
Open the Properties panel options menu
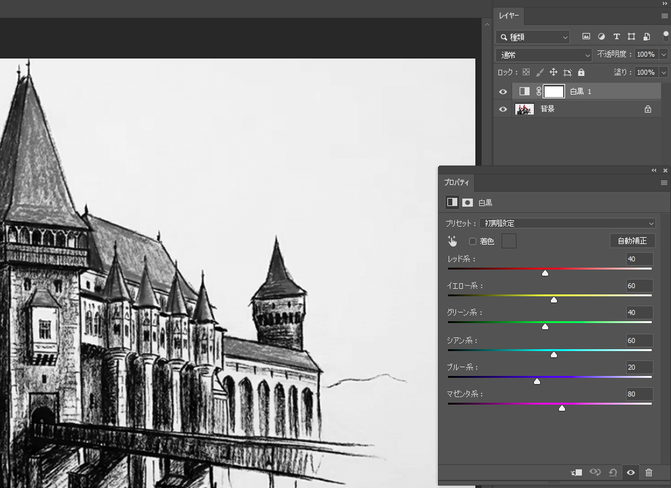(664, 183)
